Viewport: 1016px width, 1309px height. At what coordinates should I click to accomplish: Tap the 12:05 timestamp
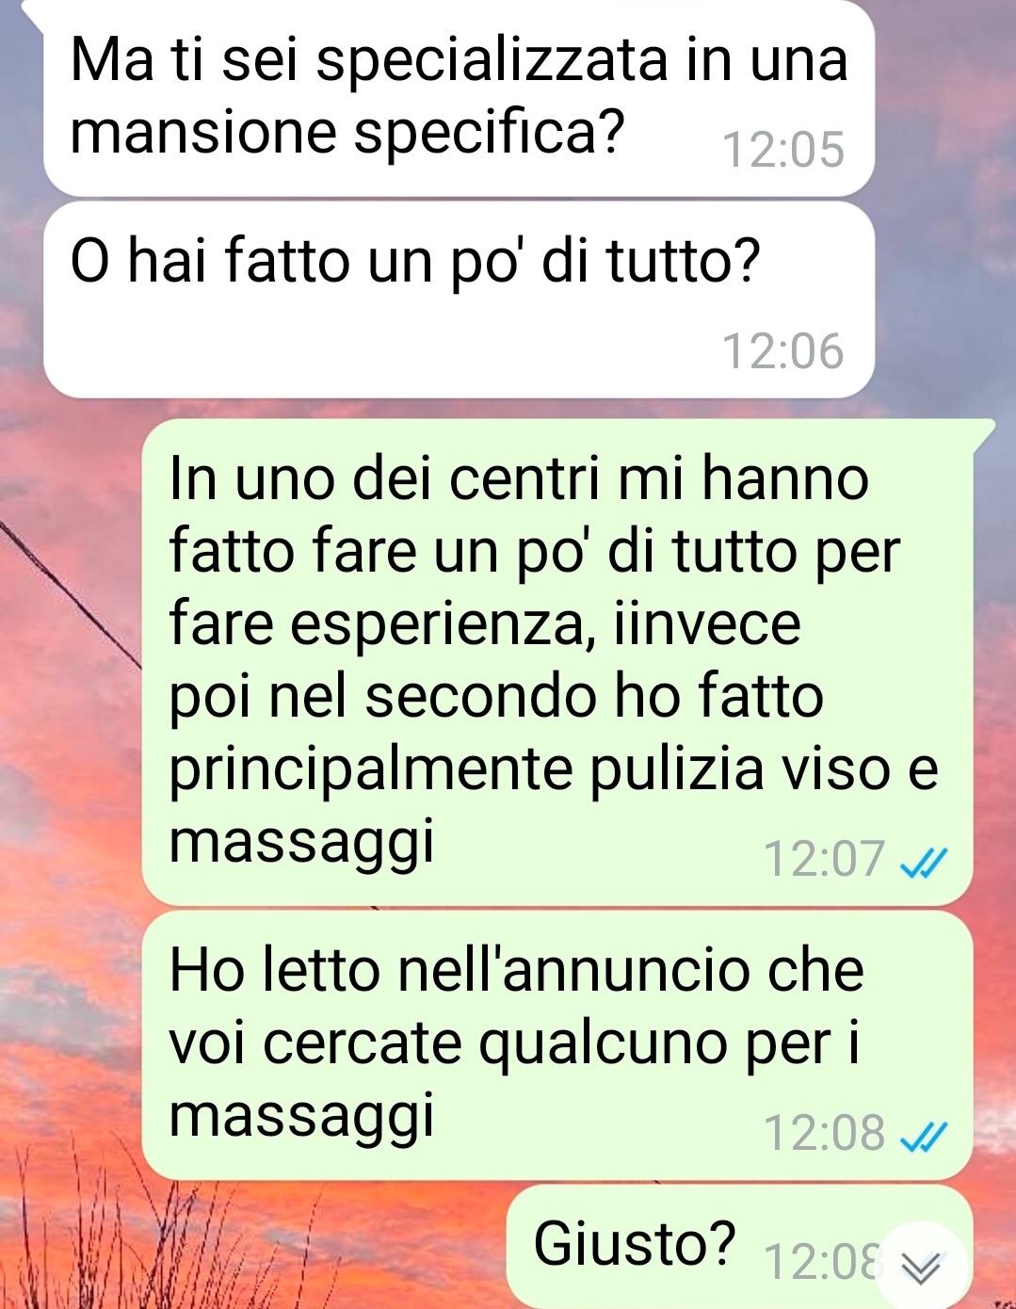point(783,150)
